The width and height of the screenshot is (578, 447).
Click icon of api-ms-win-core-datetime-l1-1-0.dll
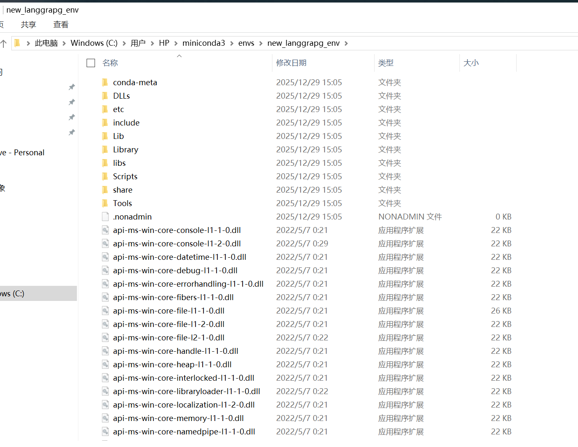[105, 257]
